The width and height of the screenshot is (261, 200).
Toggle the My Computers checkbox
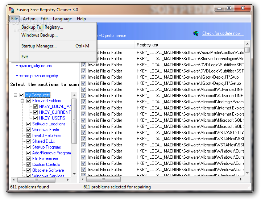22,95
